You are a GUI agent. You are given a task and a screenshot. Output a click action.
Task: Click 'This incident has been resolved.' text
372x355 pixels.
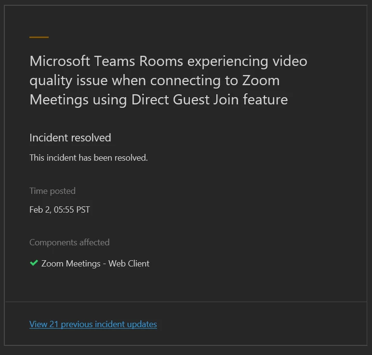click(89, 158)
